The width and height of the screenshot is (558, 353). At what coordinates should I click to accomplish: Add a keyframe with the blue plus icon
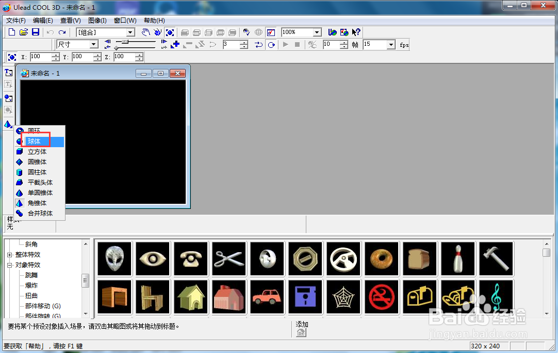[x=175, y=44]
